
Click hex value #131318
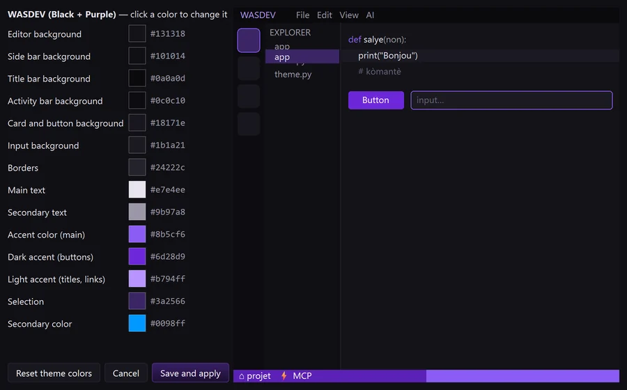(x=167, y=33)
